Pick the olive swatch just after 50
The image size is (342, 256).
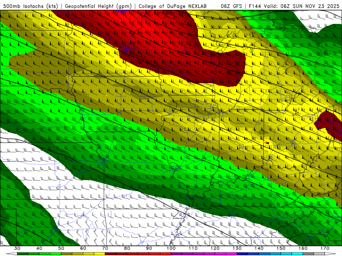coord(67,253)
